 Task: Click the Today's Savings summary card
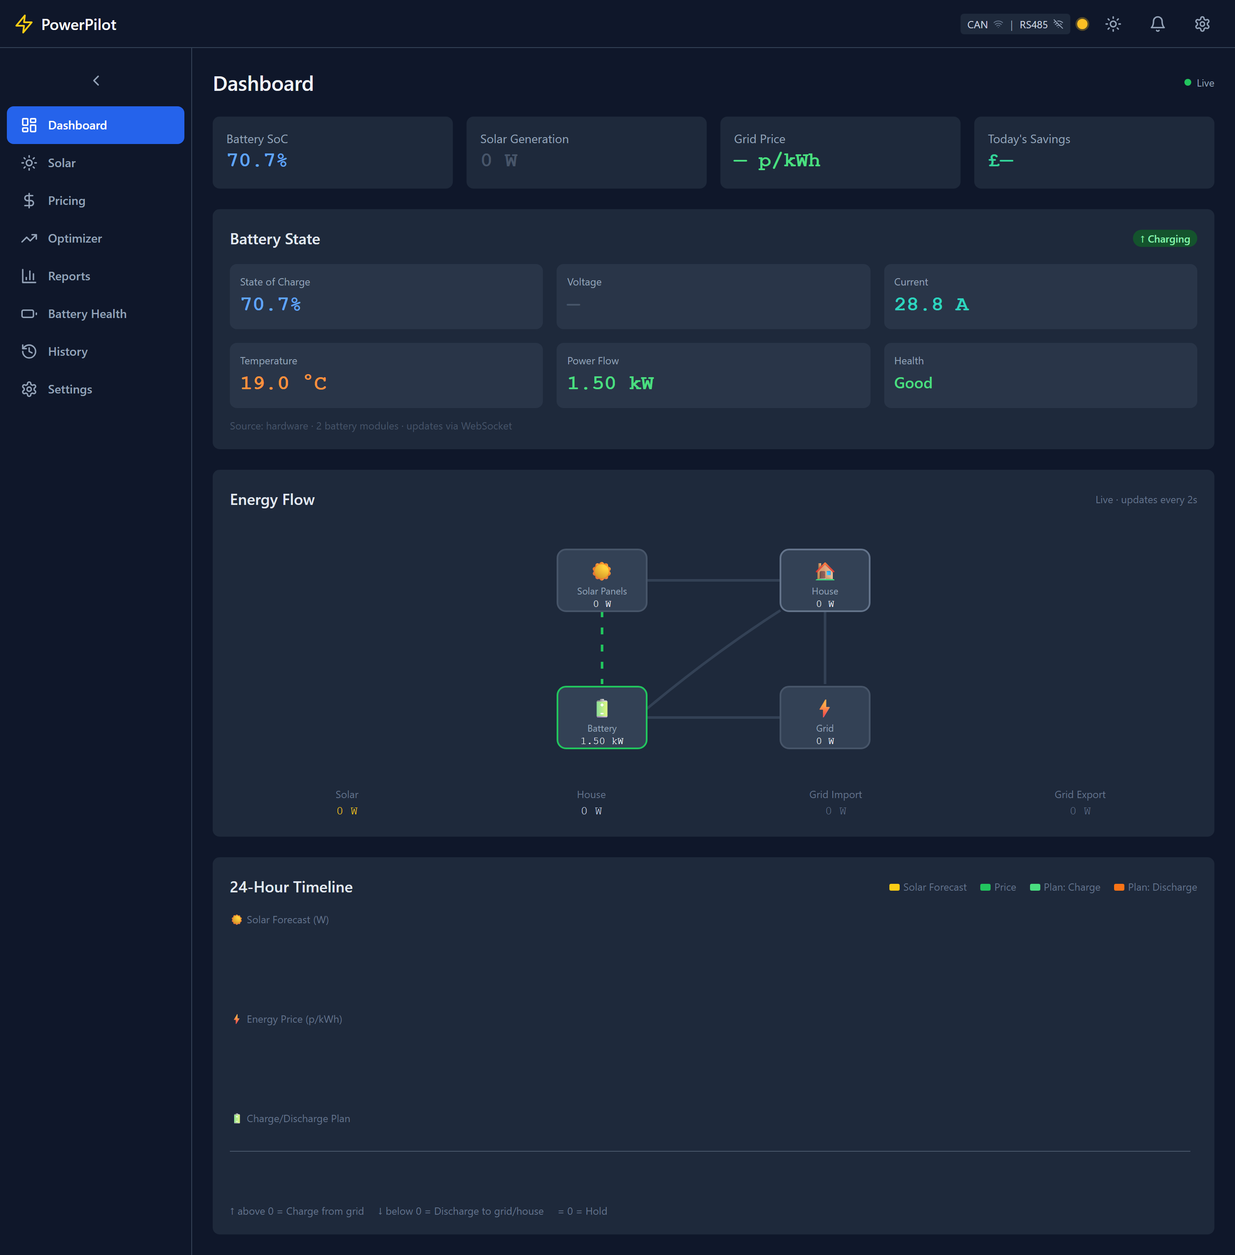(x=1093, y=152)
